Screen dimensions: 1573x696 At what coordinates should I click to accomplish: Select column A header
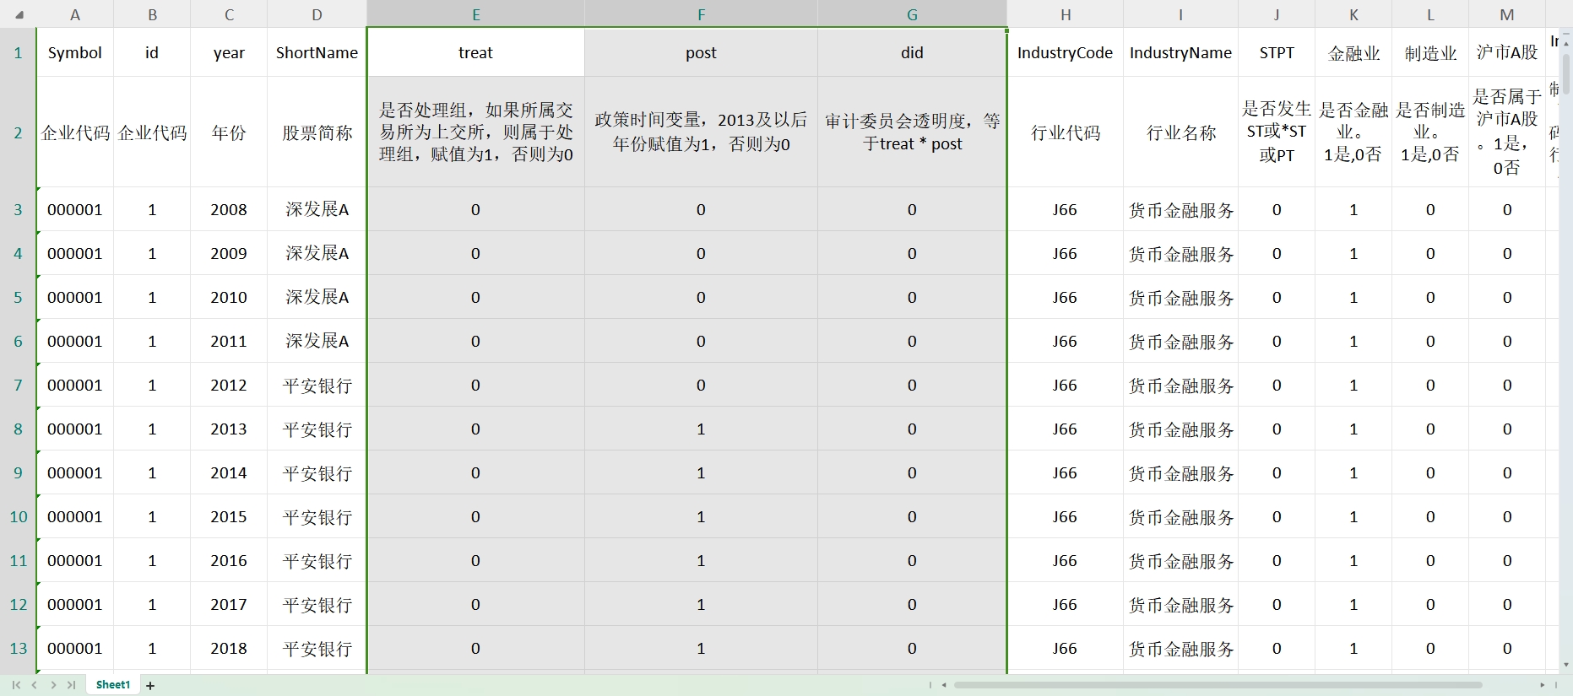click(x=75, y=14)
